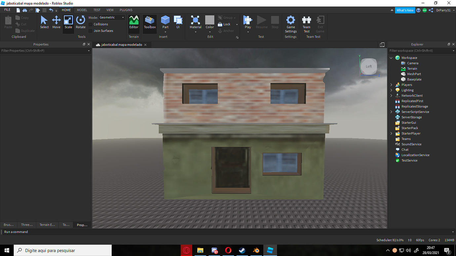This screenshot has height=256, width=456.
Task: Pick the Select arrow tool
Action: tap(44, 22)
